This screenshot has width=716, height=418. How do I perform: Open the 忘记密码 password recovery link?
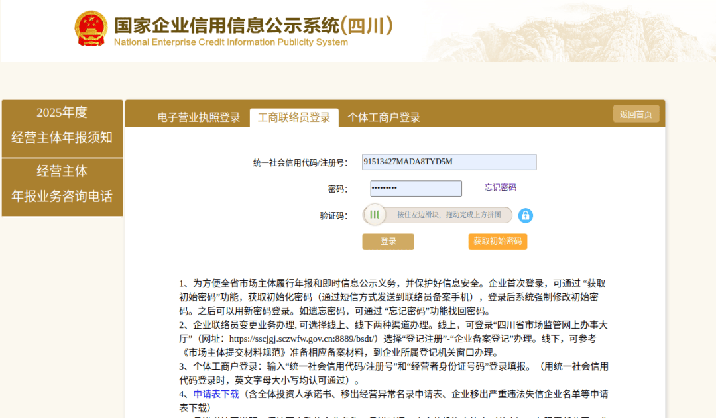coord(500,188)
